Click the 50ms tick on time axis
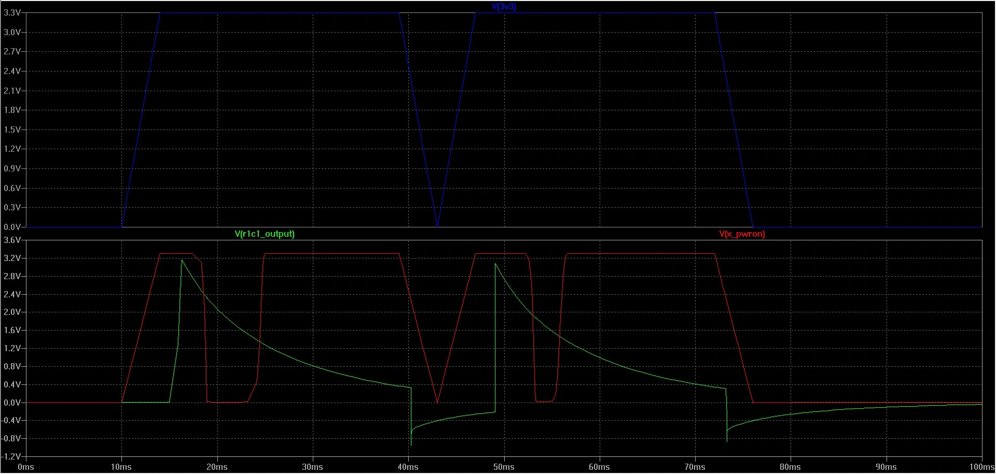This screenshot has height=474, width=996. [504, 467]
